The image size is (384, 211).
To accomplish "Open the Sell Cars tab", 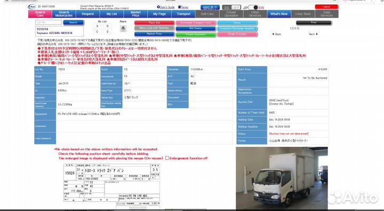I will click(207, 14).
